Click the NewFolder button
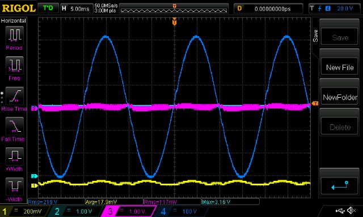This screenshot has width=363, height=217. 339,97
